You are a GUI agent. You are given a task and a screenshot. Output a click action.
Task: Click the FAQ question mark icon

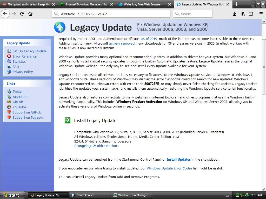point(9,67)
